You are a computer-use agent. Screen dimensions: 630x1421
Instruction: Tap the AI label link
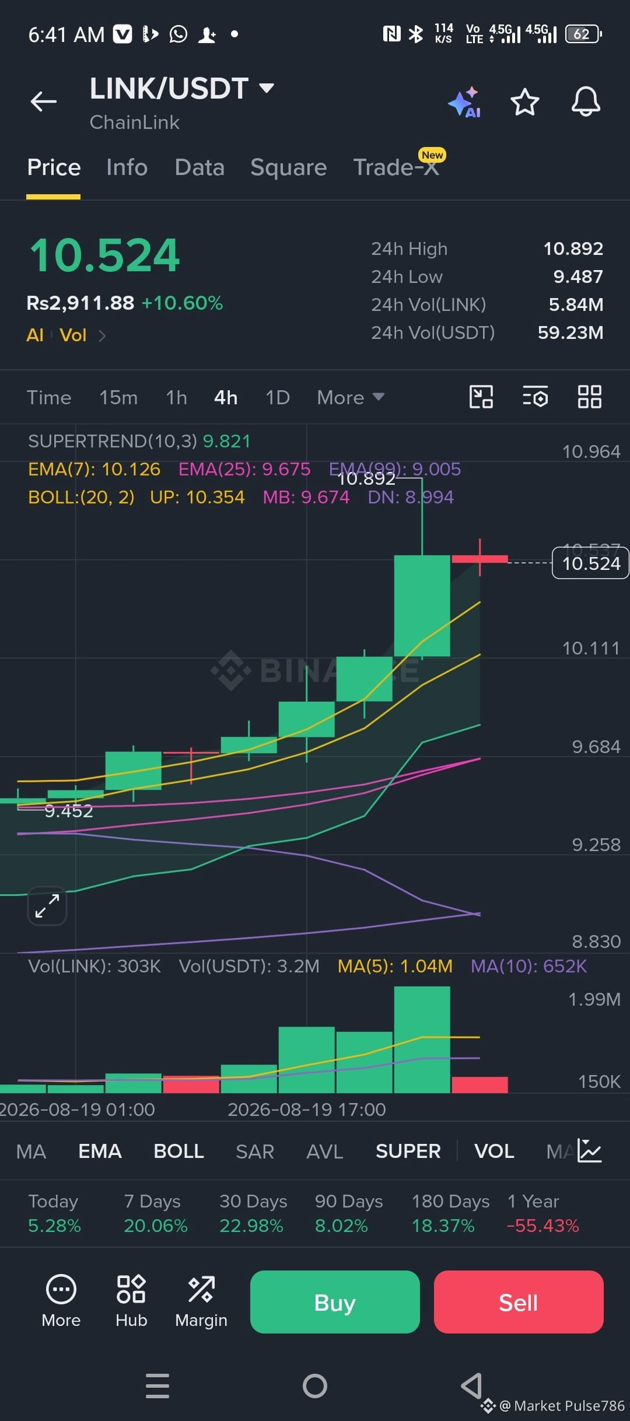[x=35, y=335]
